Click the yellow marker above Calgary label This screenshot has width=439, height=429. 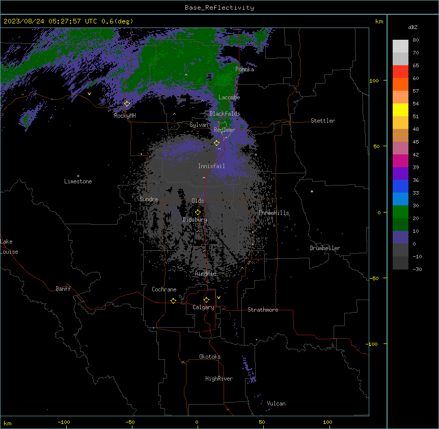click(x=206, y=300)
